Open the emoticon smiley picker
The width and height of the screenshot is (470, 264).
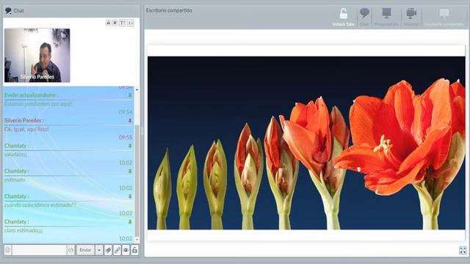coord(8,250)
